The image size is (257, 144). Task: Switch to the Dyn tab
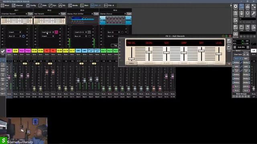point(53,5)
